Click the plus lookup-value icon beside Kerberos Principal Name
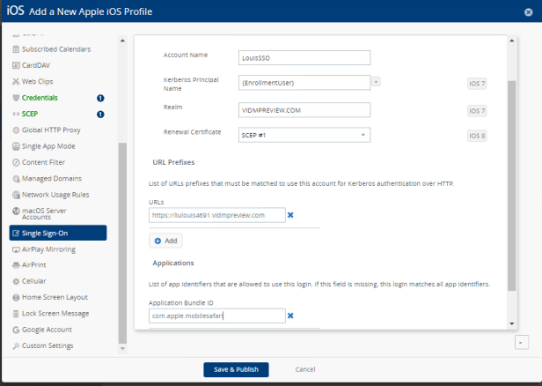This screenshot has height=386, width=542. coord(377,81)
